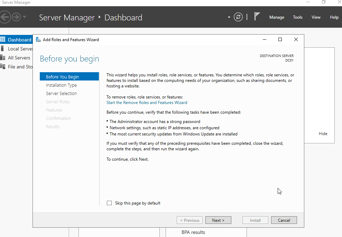
Task: Open the Manage menu
Action: (277, 17)
